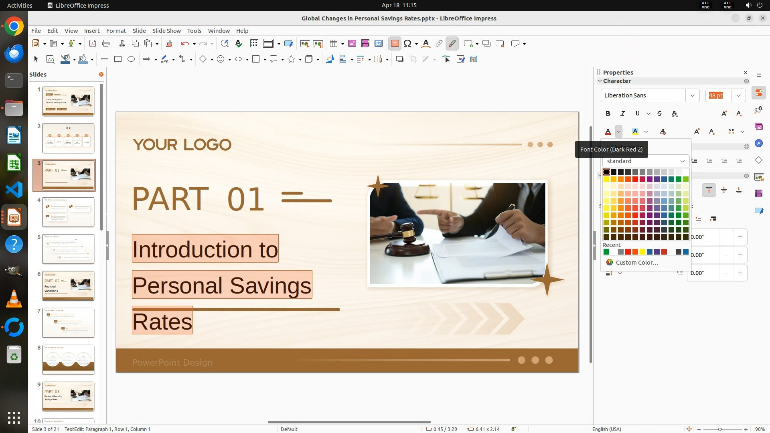
Task: Choose Custom Color… option
Action: pos(636,263)
